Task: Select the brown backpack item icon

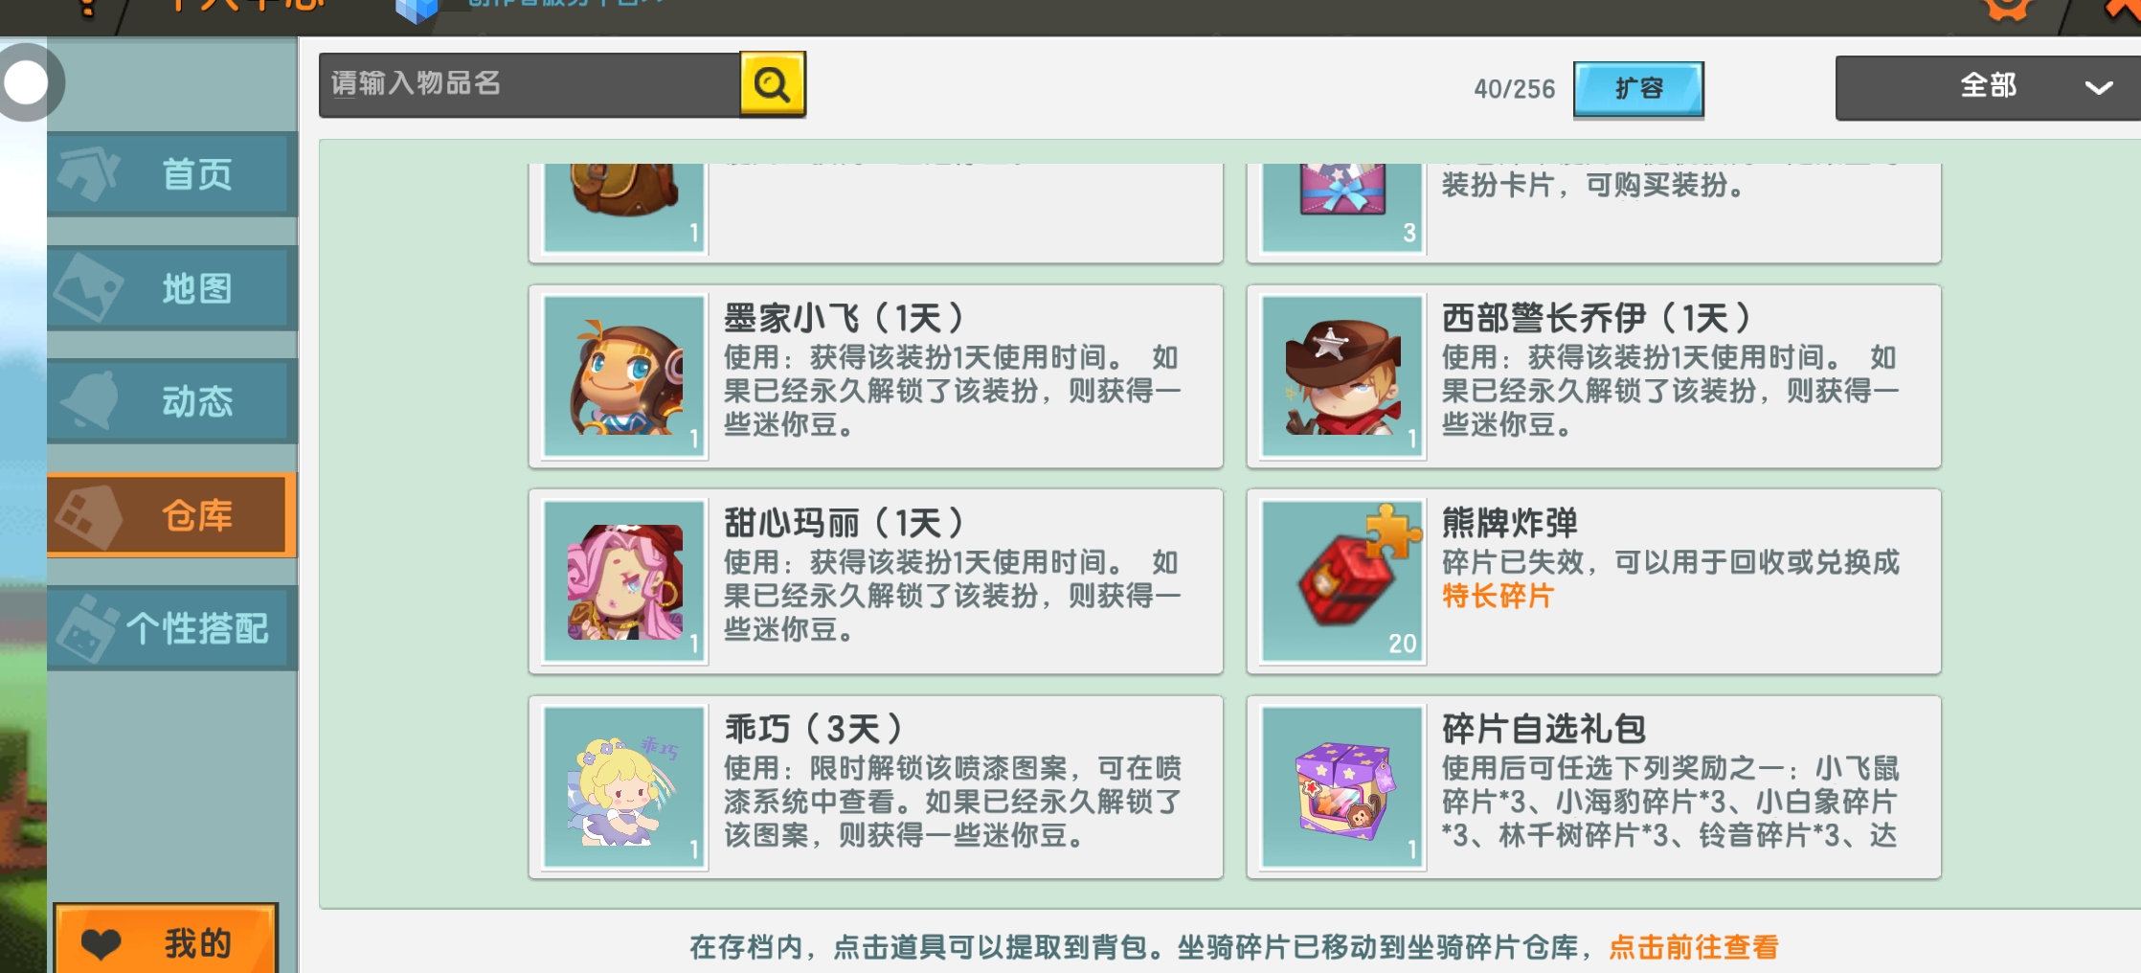Action: click(x=624, y=207)
